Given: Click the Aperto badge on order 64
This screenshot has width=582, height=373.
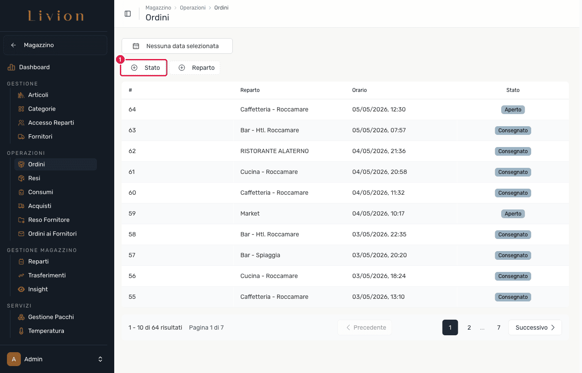Looking at the screenshot, I should tap(513, 110).
